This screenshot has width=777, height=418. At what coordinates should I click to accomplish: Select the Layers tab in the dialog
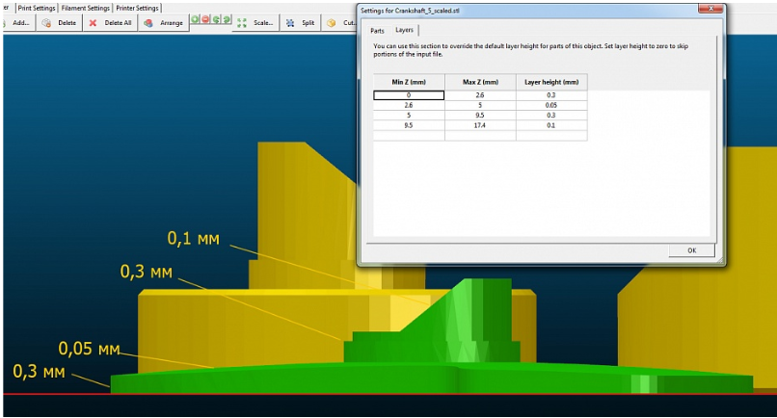[x=404, y=30]
